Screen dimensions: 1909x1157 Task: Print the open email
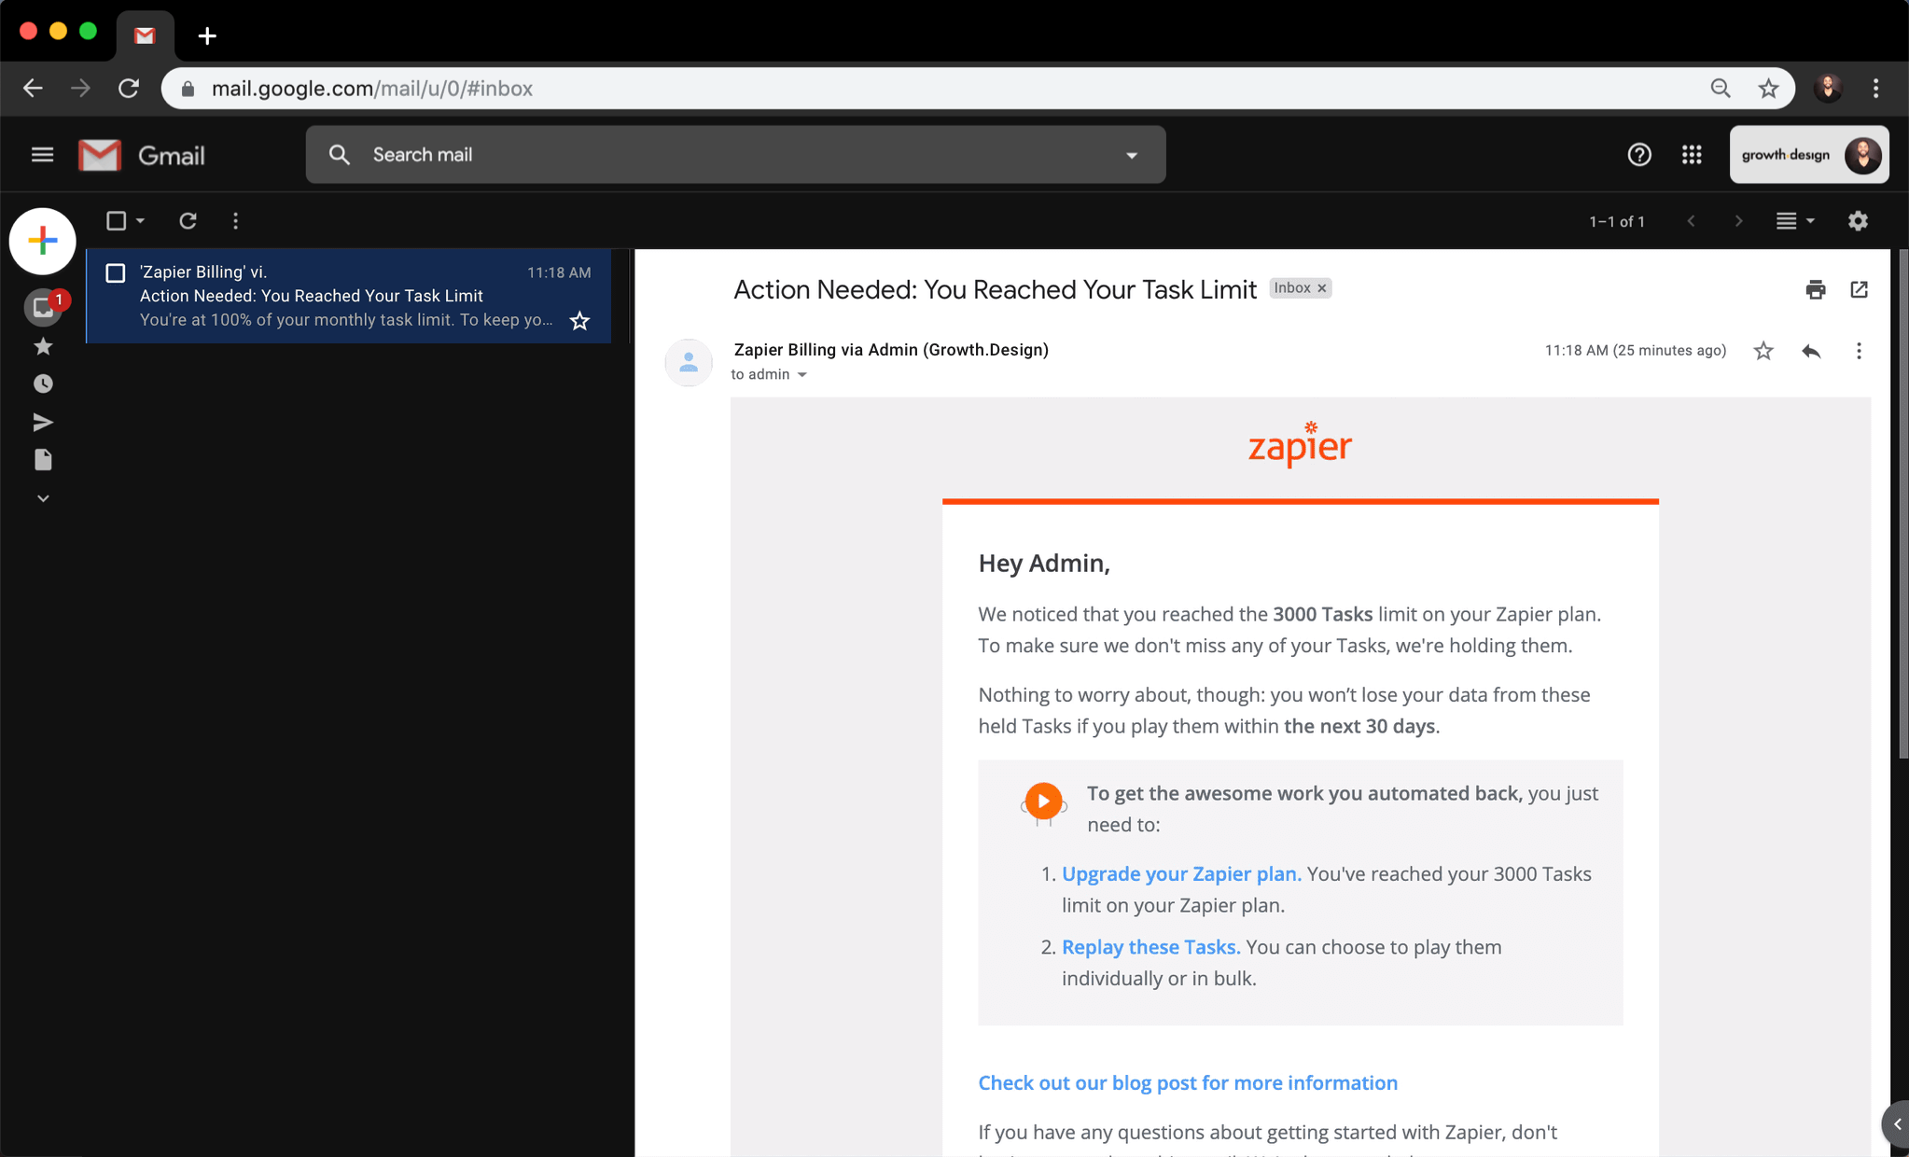(x=1815, y=289)
